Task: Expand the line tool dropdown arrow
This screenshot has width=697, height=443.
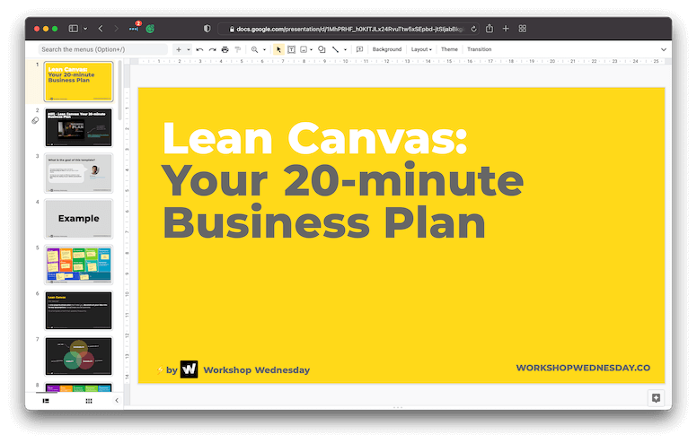Action: click(347, 49)
